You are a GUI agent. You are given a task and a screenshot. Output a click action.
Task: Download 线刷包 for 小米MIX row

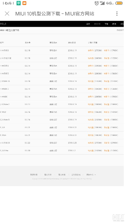click(x=91, y=97)
